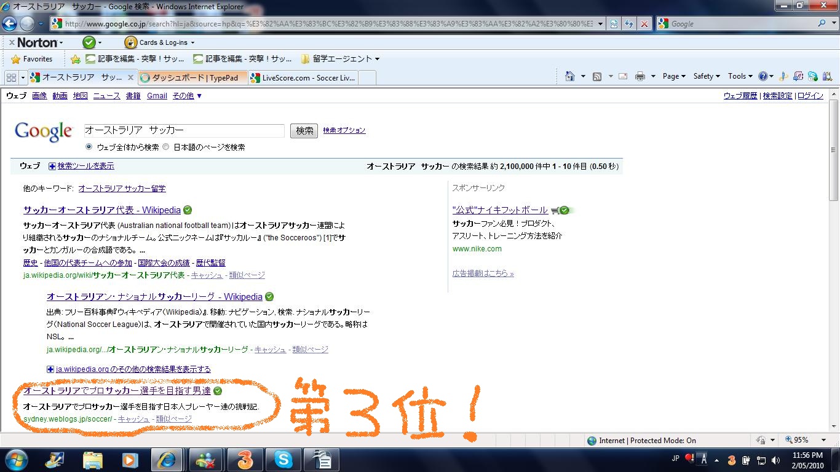Click Add to Favorites Bar star icon
Screen dimensions: 840x472
(76, 59)
